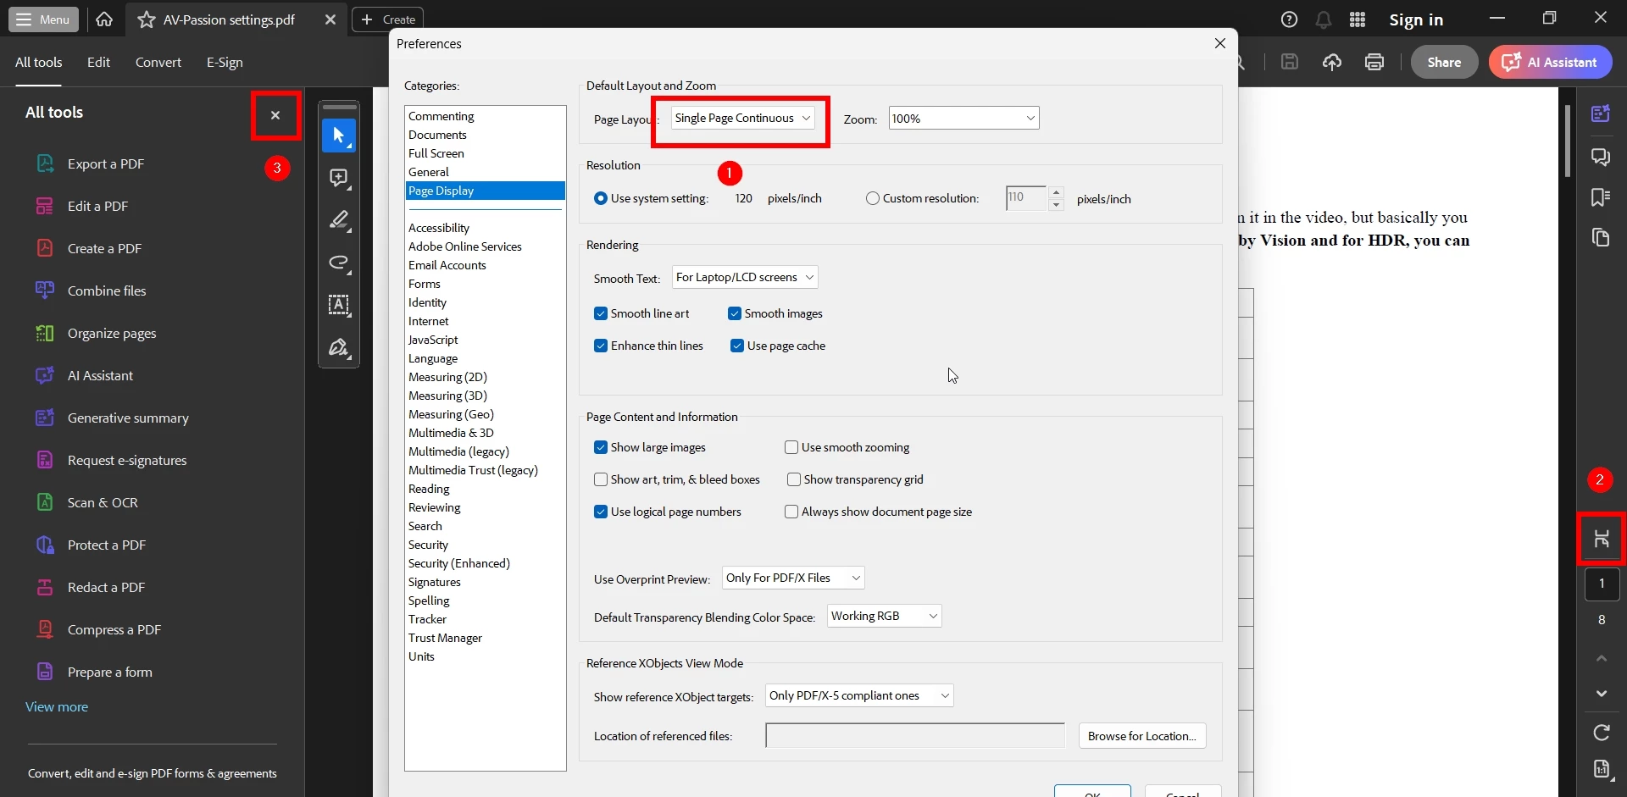Viewport: 1627px width, 797px height.
Task: Print the document using printer icon
Action: click(1374, 62)
